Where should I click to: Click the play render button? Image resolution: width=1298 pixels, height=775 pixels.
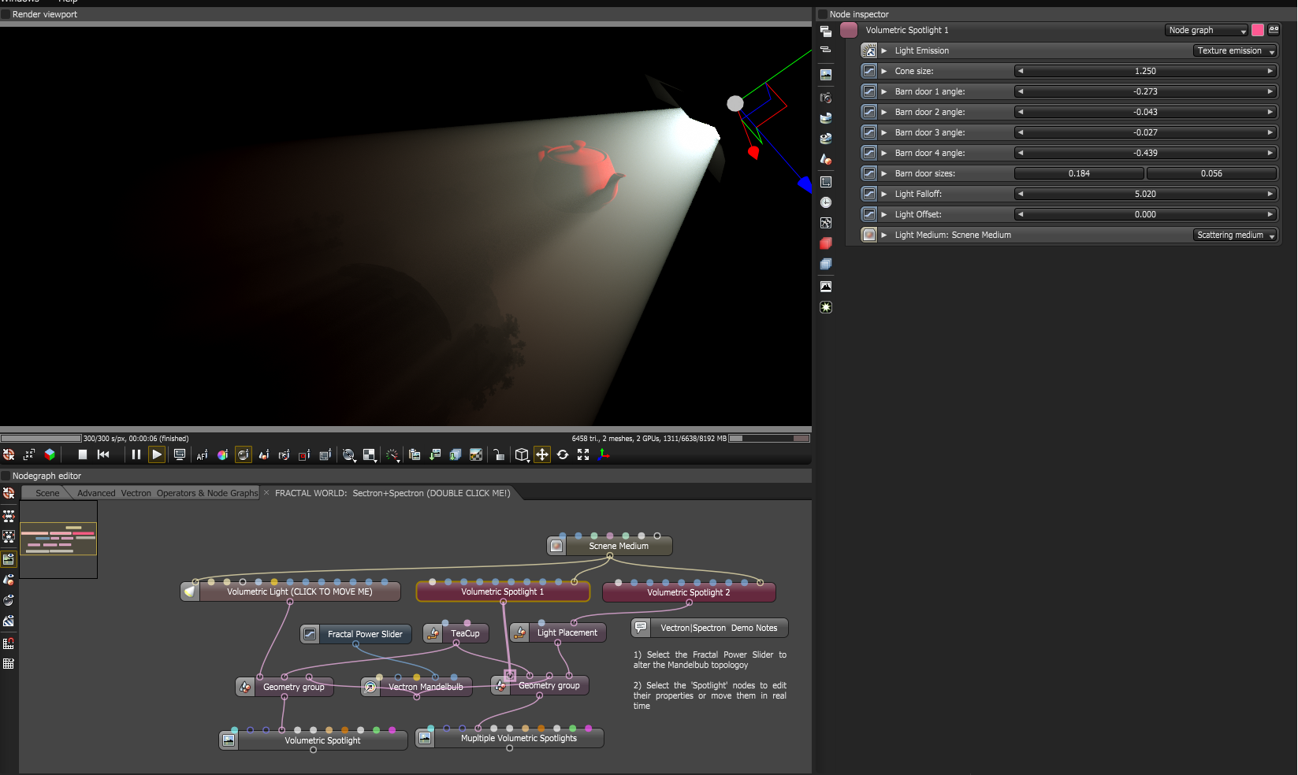click(x=157, y=454)
